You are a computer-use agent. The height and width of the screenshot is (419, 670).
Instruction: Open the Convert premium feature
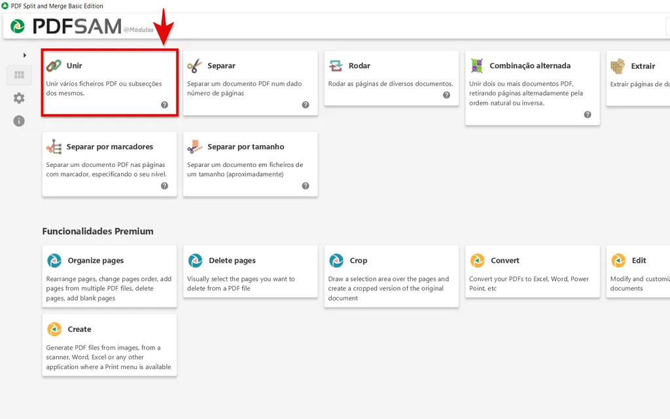coord(533,272)
